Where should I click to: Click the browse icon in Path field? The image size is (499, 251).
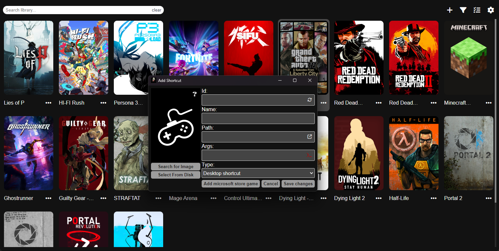coord(310,137)
